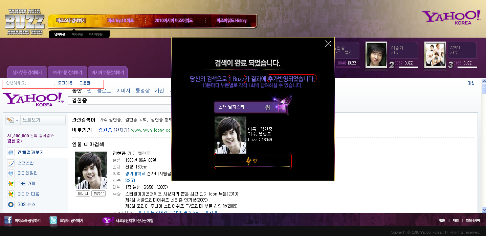Click the 현재 남자스타 1위 banner

point(252,107)
